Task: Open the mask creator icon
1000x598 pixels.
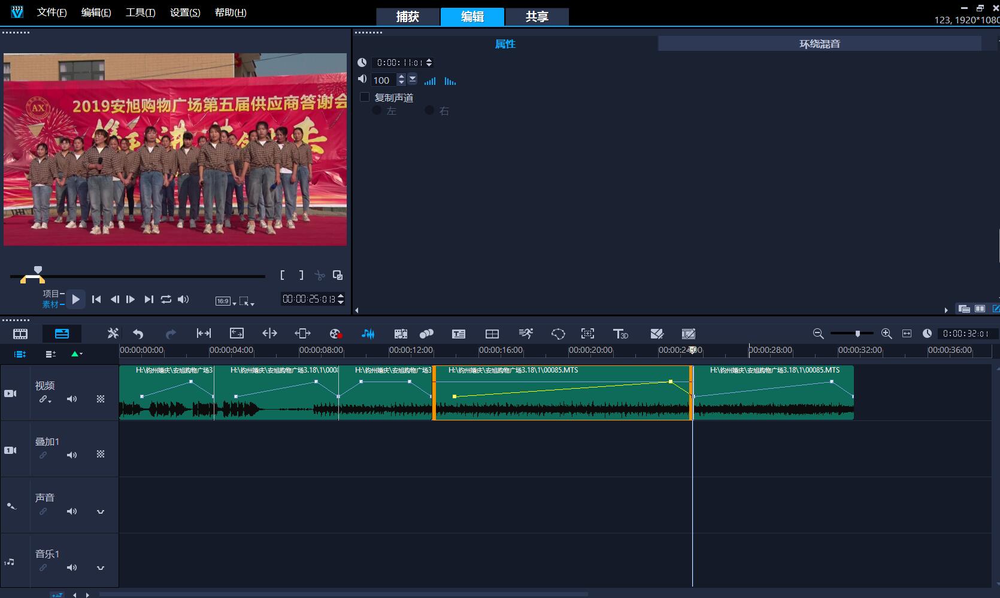Action: [557, 334]
